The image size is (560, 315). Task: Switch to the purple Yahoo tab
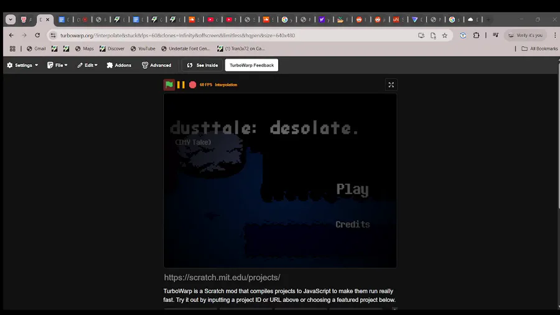tap(324, 20)
